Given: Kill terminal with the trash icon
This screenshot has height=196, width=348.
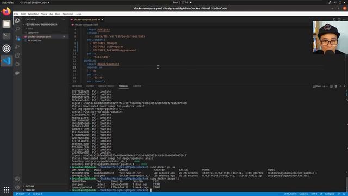Looking at the screenshot, I should tap(336, 86).
